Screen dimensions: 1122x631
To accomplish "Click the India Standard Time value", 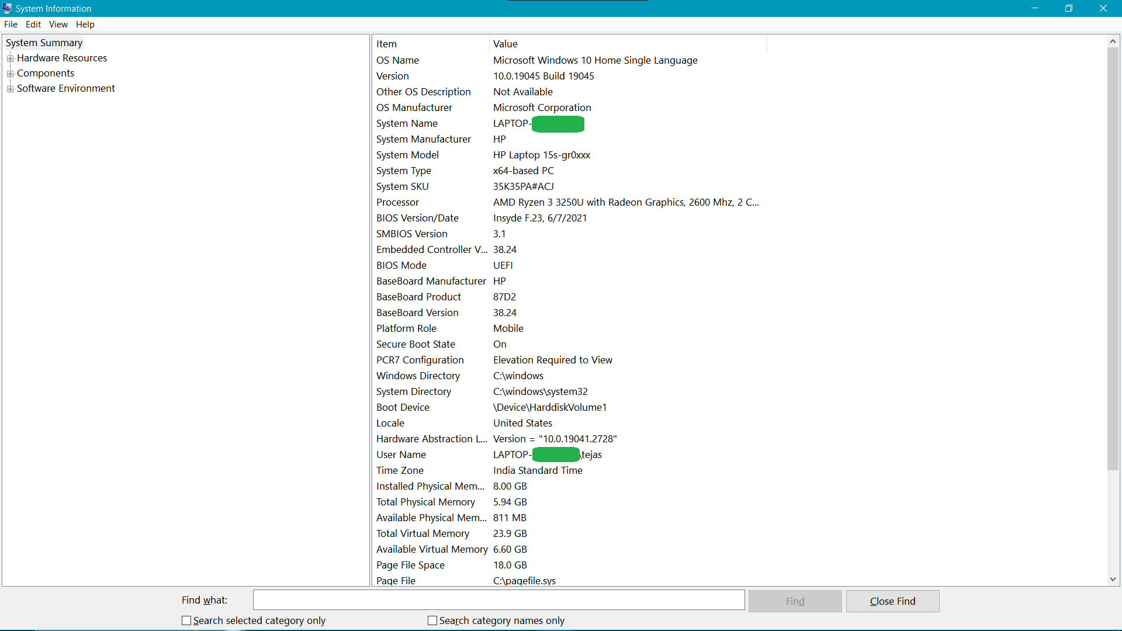I will (538, 470).
